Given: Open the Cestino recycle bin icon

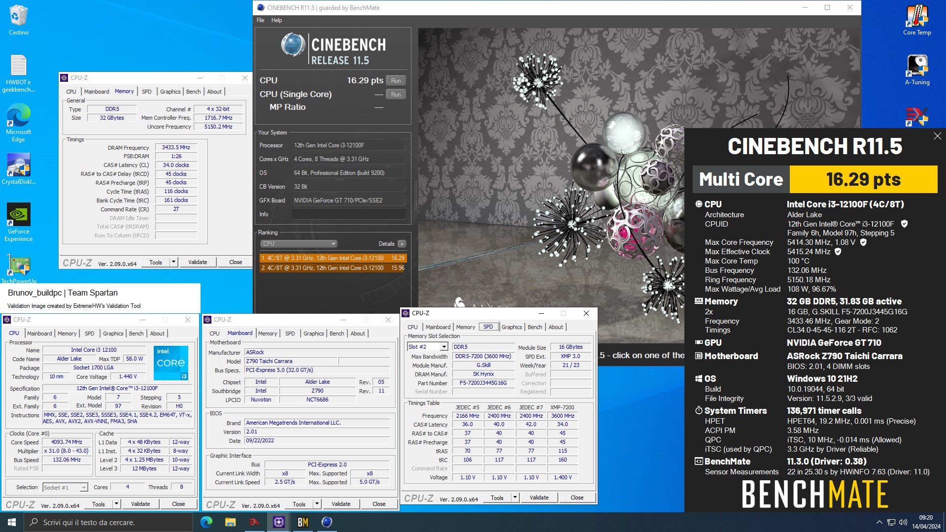Looking at the screenshot, I should (x=18, y=20).
